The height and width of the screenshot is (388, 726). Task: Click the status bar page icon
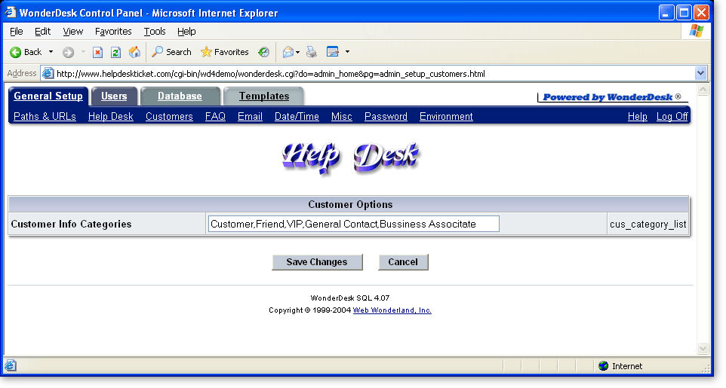coord(10,366)
